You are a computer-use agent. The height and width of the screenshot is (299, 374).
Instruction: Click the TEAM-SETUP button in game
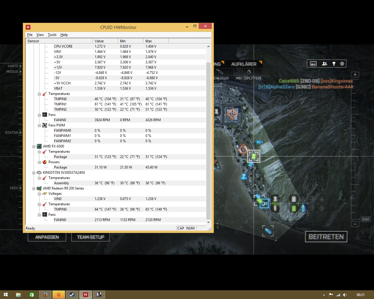[x=91, y=237]
